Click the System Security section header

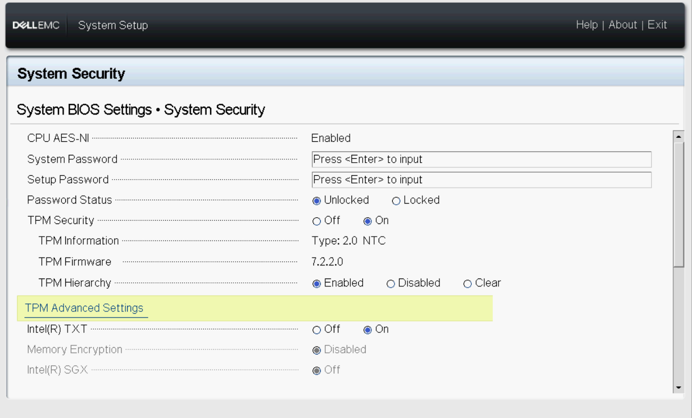(72, 74)
